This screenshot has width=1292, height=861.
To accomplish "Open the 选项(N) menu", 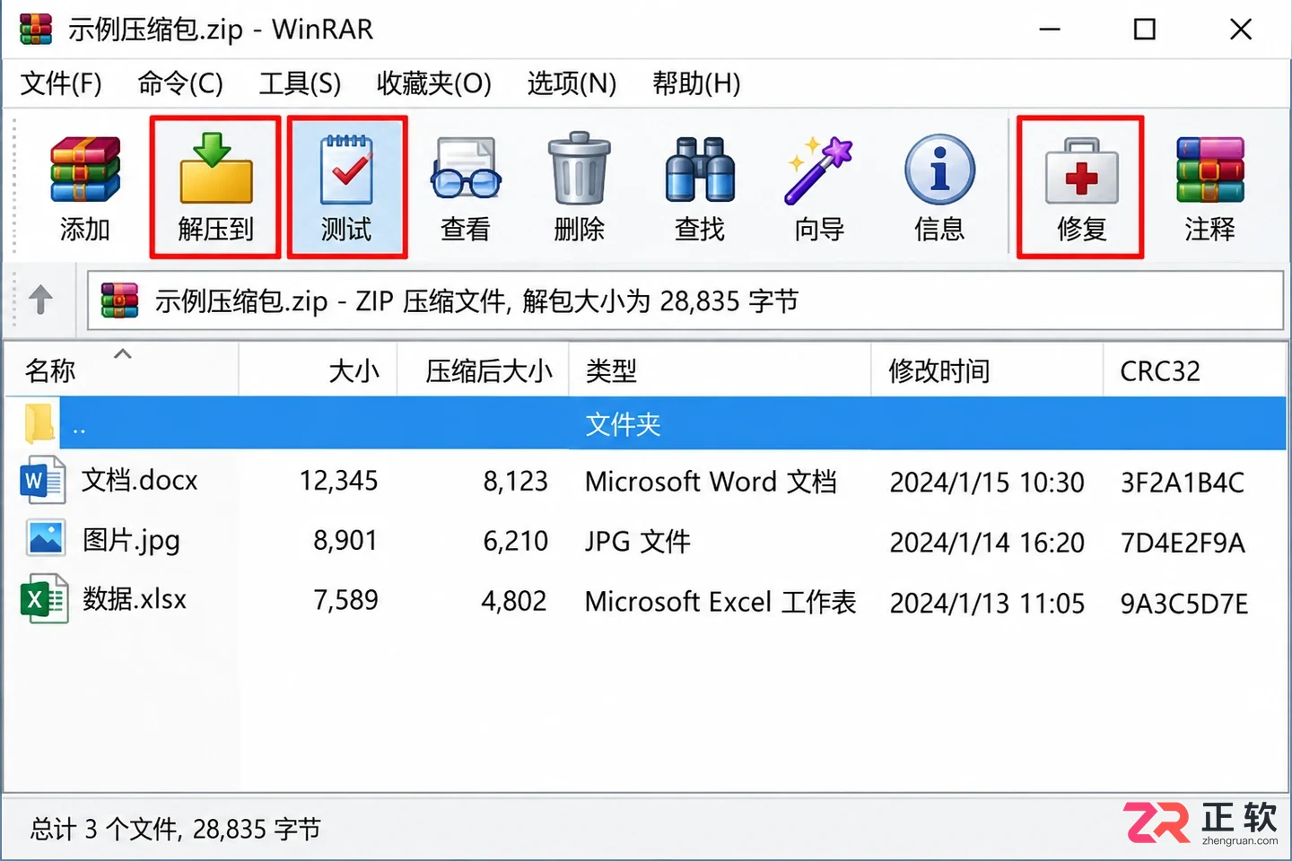I will (x=572, y=83).
